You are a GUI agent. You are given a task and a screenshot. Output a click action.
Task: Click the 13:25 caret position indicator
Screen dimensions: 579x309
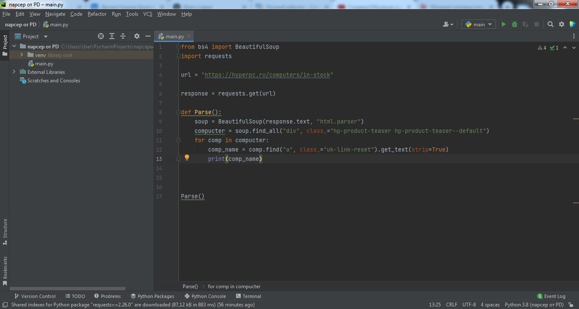tap(435, 305)
